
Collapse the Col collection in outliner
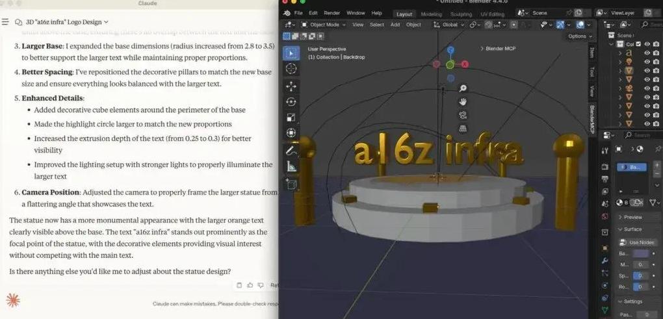tap(612, 44)
